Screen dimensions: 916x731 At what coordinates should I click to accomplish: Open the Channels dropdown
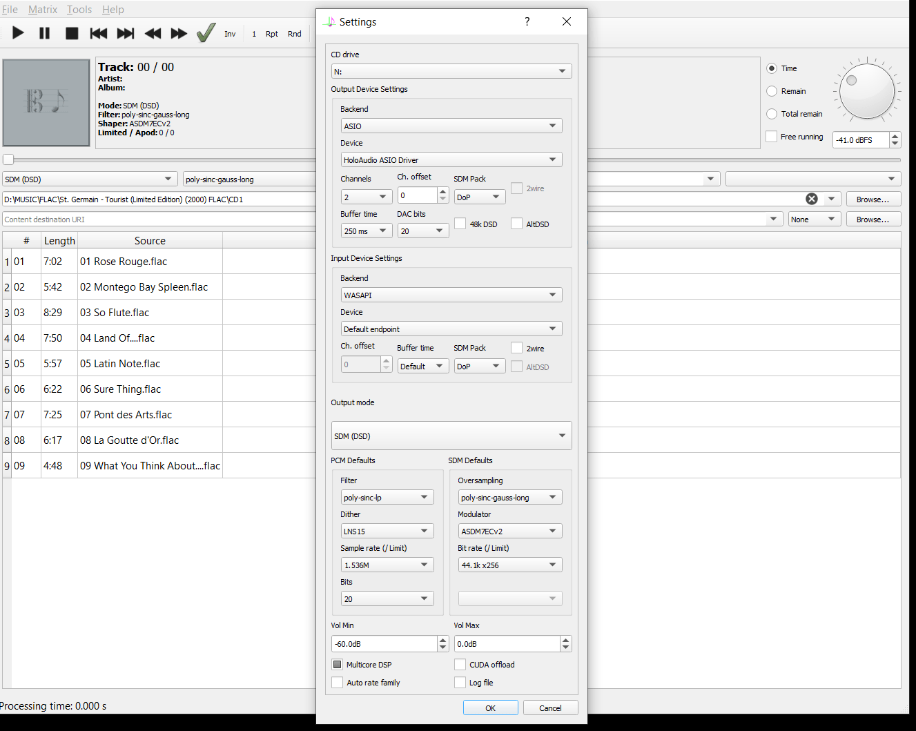click(367, 197)
